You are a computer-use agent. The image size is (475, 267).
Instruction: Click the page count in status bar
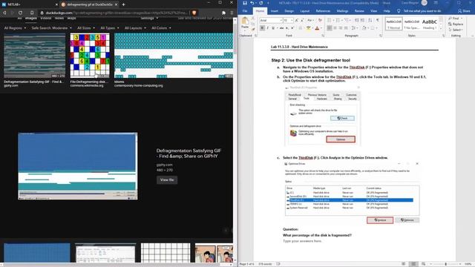[x=247, y=264]
